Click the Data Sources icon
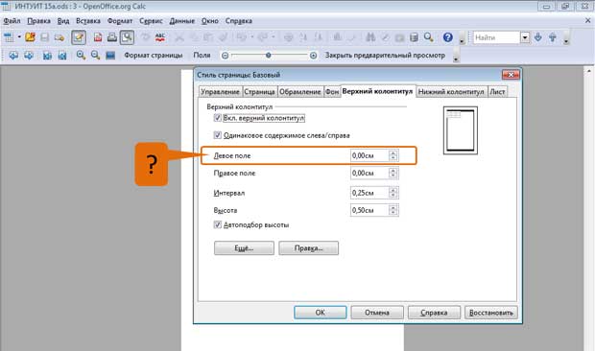The width and height of the screenshot is (595, 351). tap(414, 37)
